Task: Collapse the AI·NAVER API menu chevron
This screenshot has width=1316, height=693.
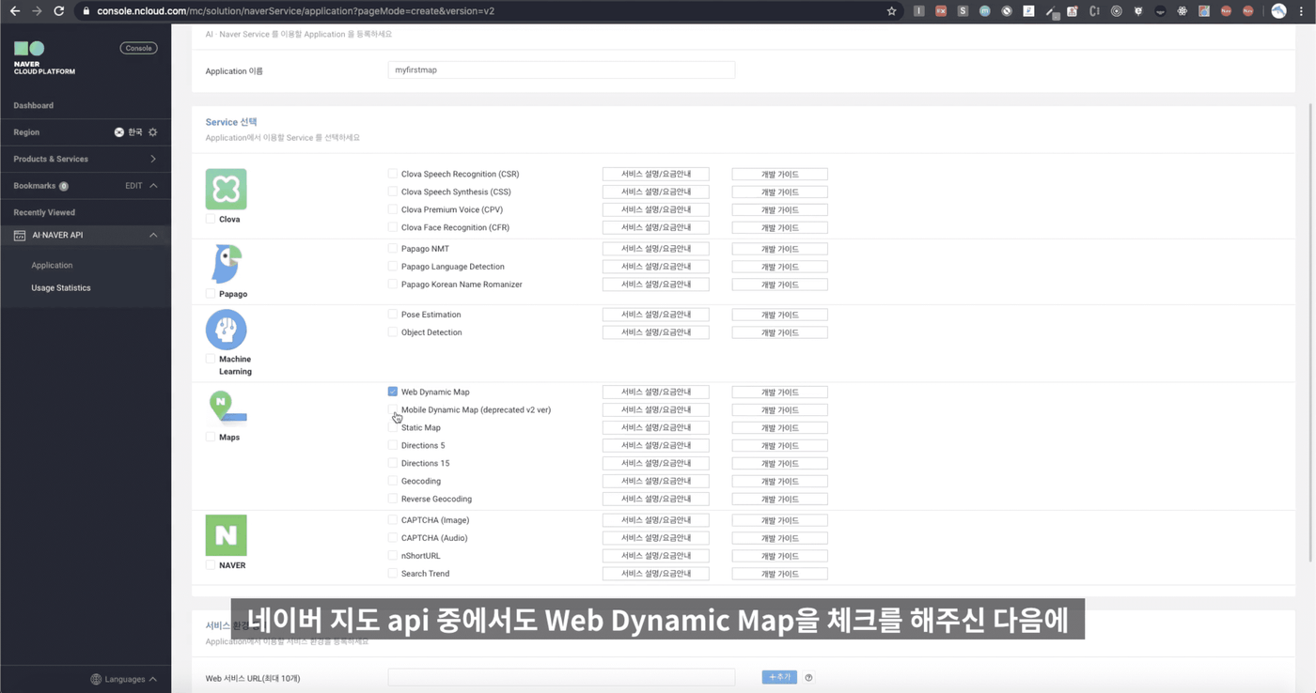Action: [x=153, y=235]
